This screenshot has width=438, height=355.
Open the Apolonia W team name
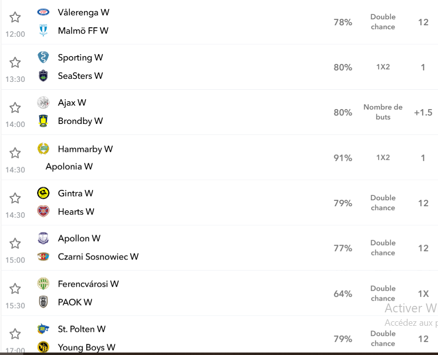pos(69,167)
